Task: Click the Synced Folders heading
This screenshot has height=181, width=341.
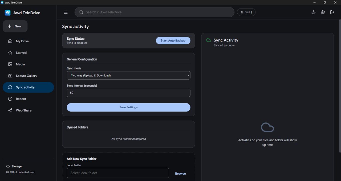Action: click(77, 127)
